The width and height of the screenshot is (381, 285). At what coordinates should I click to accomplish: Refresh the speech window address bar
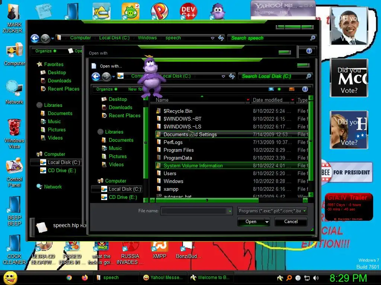221,38
